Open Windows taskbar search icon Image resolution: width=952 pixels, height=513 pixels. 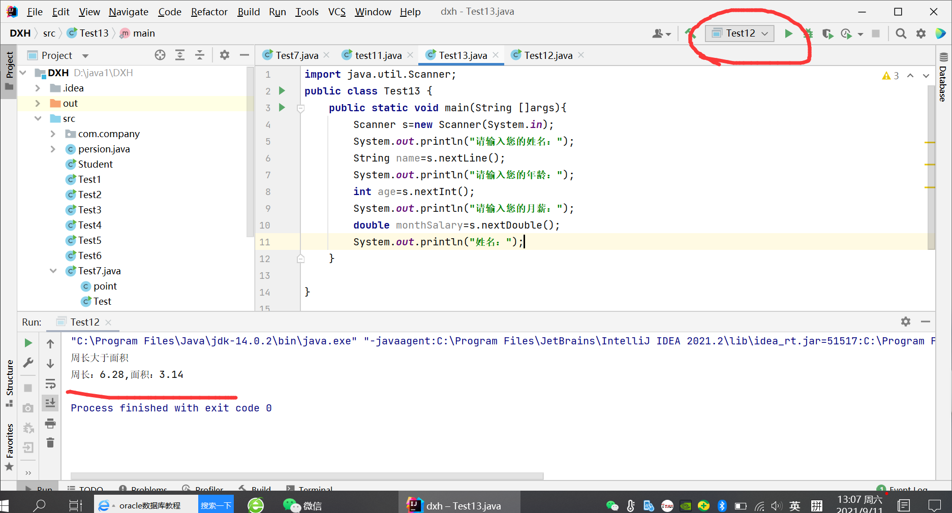point(39,505)
